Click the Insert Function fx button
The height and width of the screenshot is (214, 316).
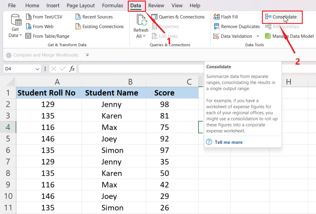pos(72,69)
